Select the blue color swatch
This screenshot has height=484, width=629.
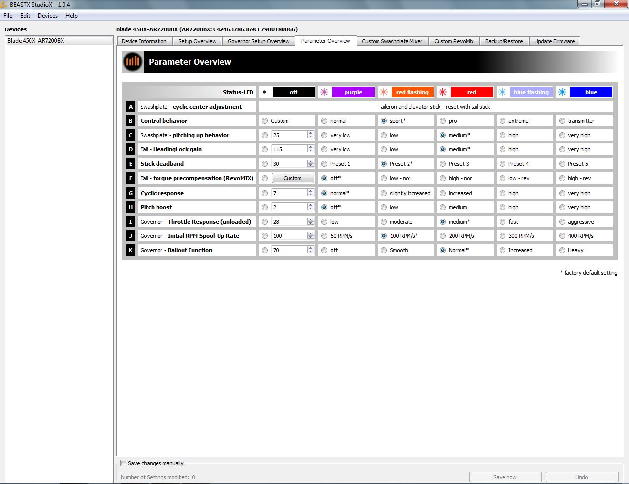591,92
